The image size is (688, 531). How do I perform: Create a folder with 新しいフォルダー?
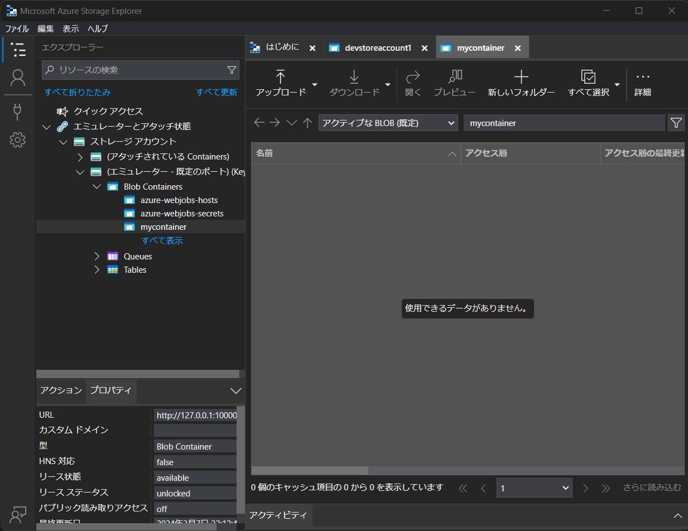[x=521, y=84]
